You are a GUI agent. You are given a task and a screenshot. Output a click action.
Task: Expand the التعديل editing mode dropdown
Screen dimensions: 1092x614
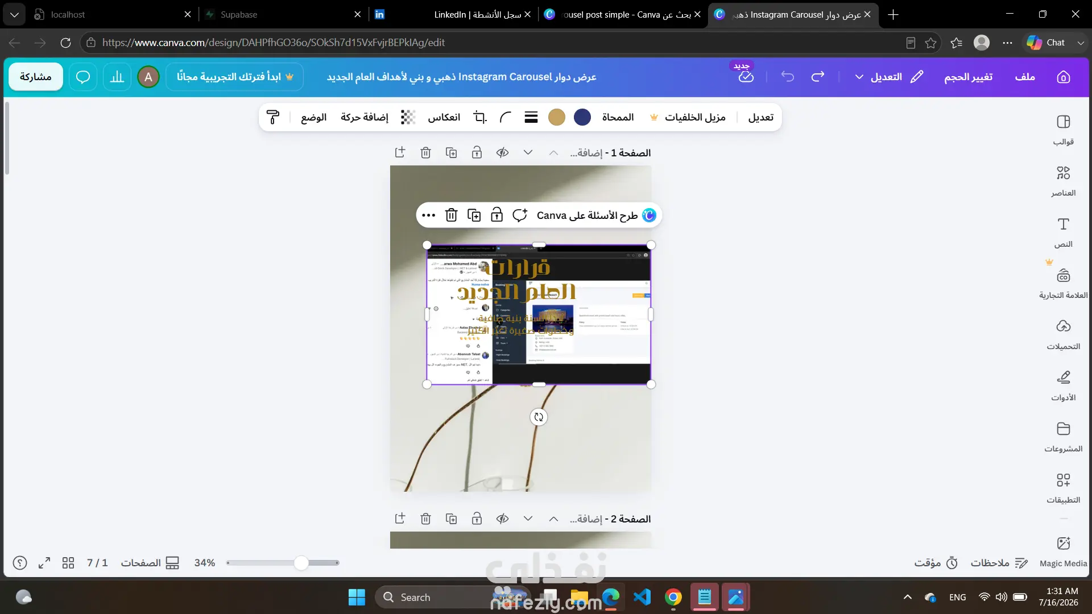click(859, 77)
